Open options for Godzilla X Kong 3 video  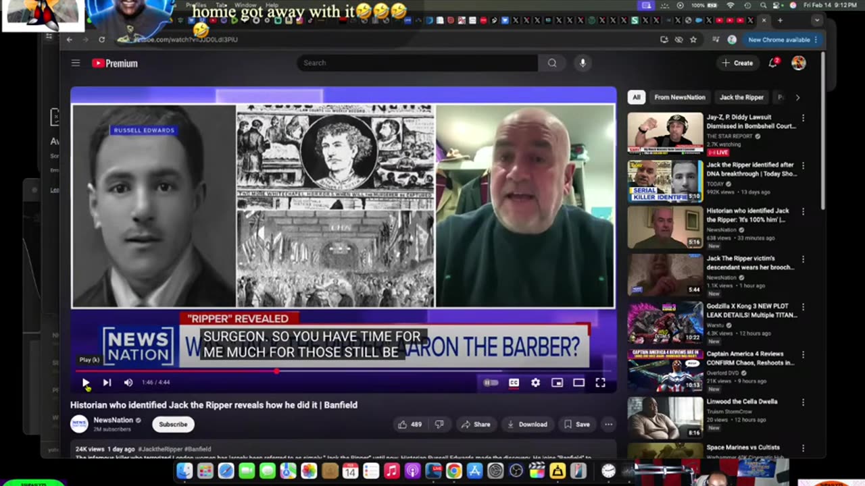[x=803, y=307]
